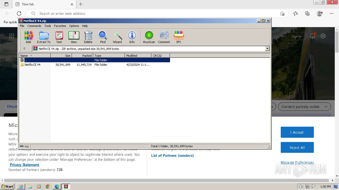The image size is (339, 190).
Task: Open the File menu in WinRAR
Action: point(22,26)
